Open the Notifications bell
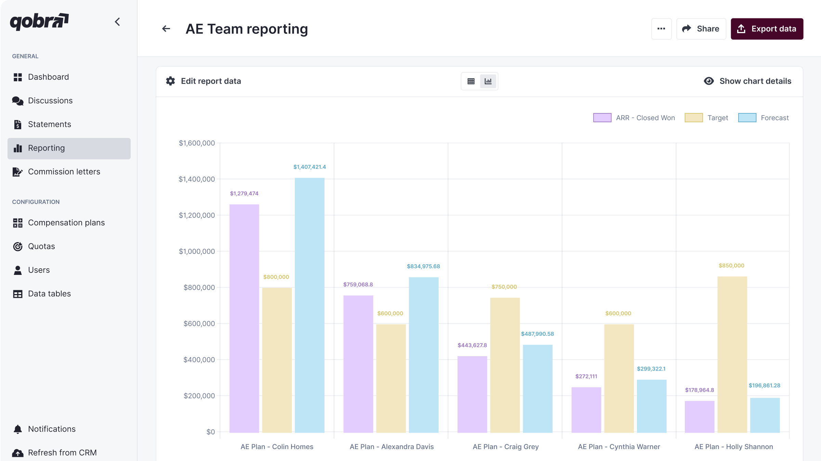The image size is (821, 461). click(18, 429)
